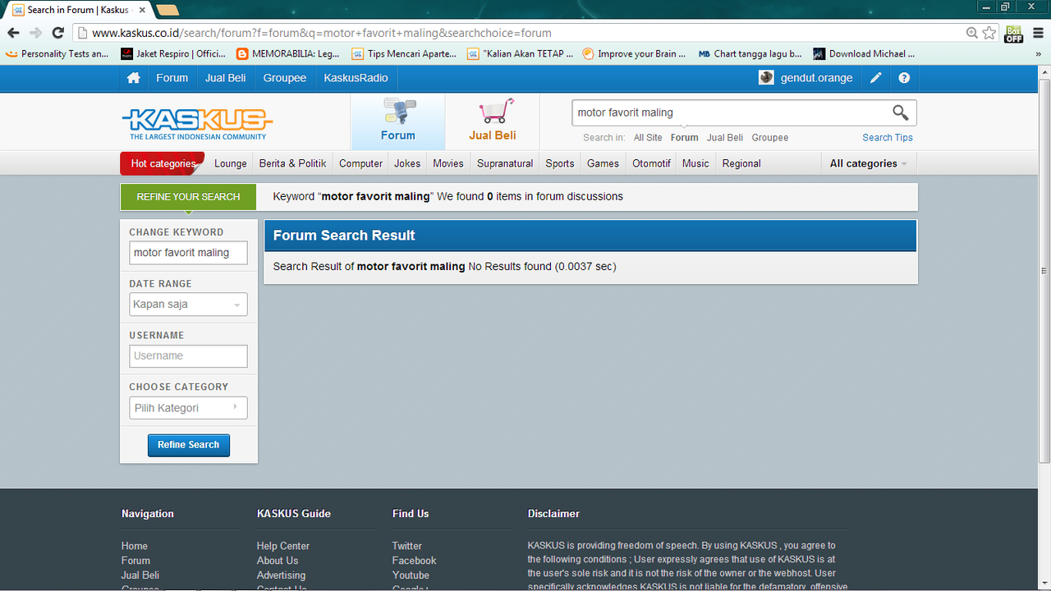Open the Search Tips link
1051x591 pixels.
click(888, 138)
